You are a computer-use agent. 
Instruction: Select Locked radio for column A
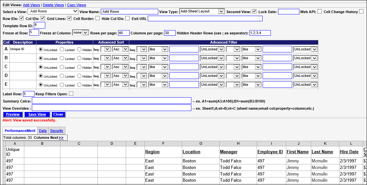point(61,49)
